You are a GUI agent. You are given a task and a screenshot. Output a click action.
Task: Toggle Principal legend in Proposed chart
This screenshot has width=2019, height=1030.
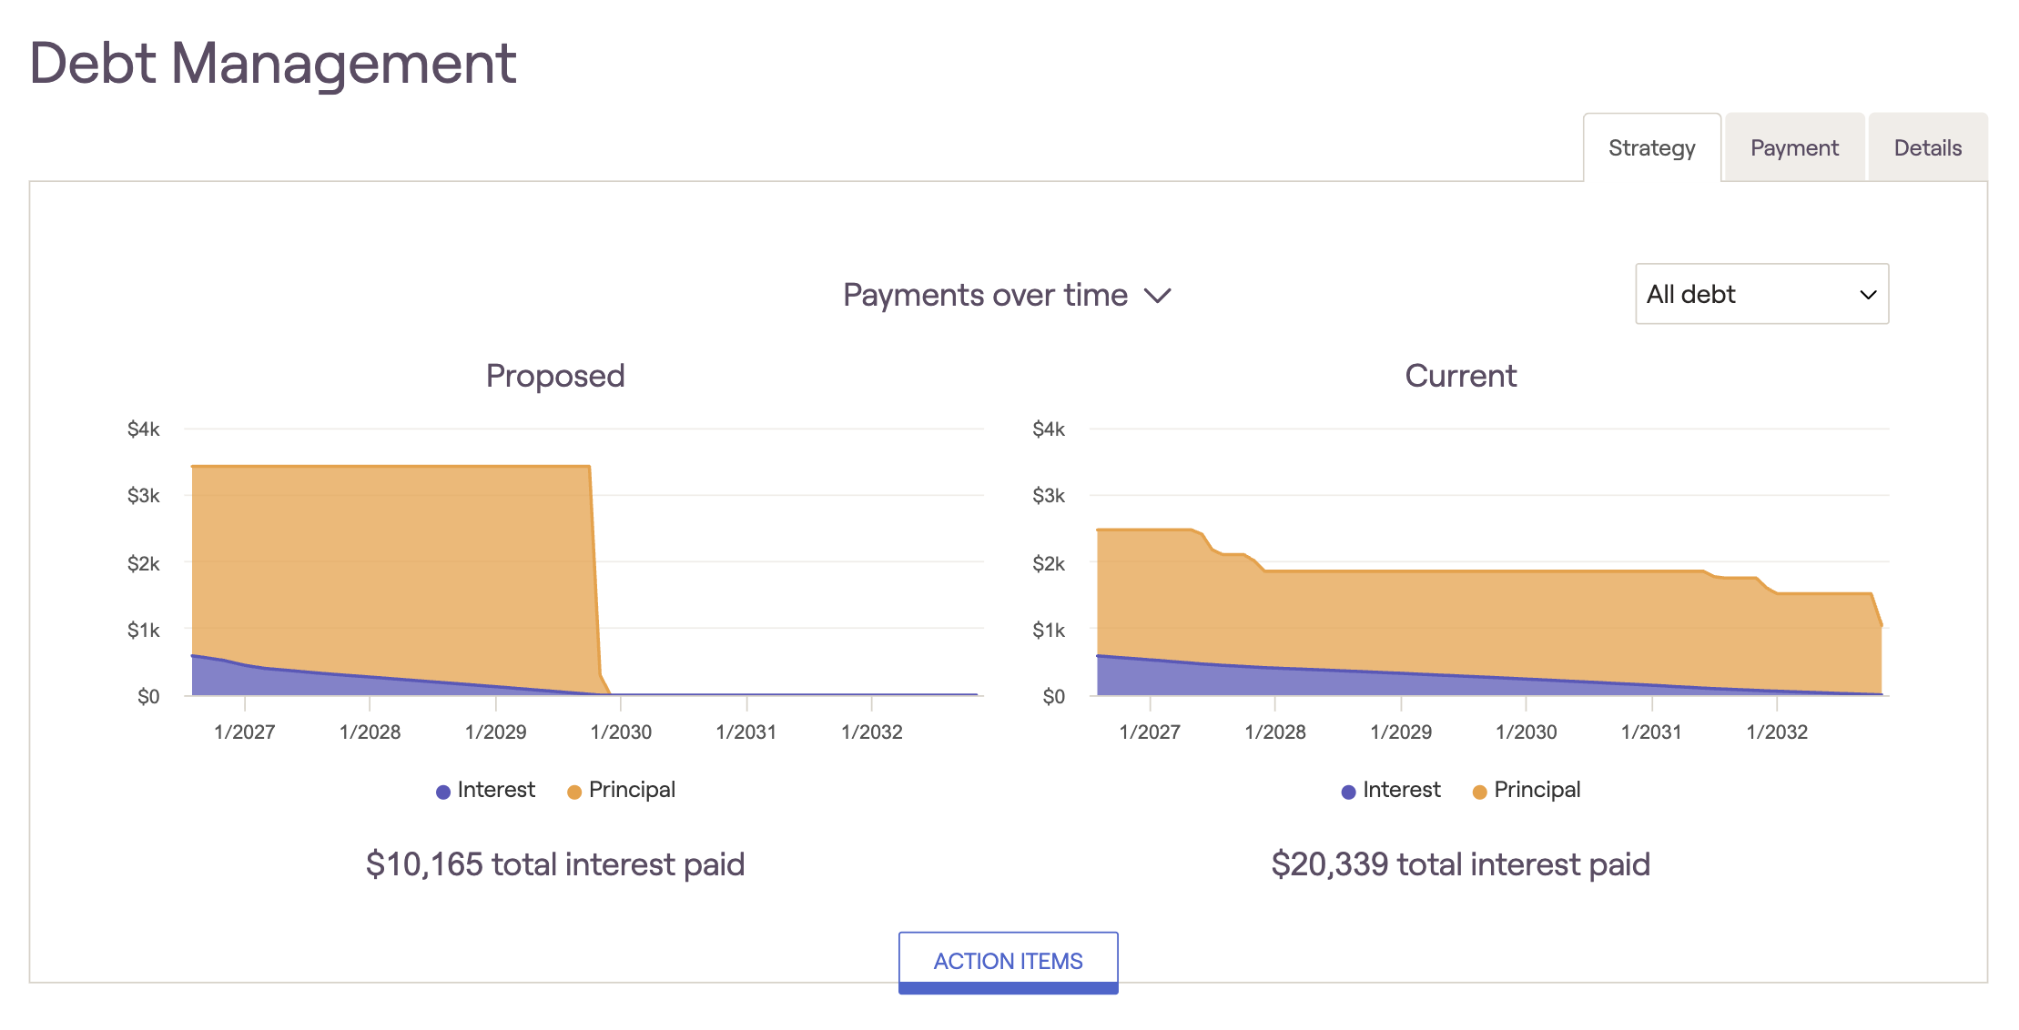621,790
